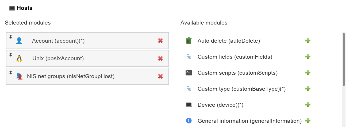Click the laptop icon beside Hosts heading
Image resolution: width=357 pixels, height=127 pixels.
click(x=12, y=8)
